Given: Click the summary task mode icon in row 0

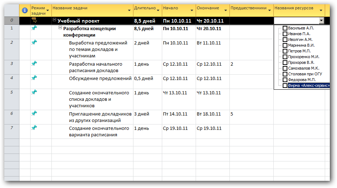Looking at the screenshot, I should (x=35, y=20).
